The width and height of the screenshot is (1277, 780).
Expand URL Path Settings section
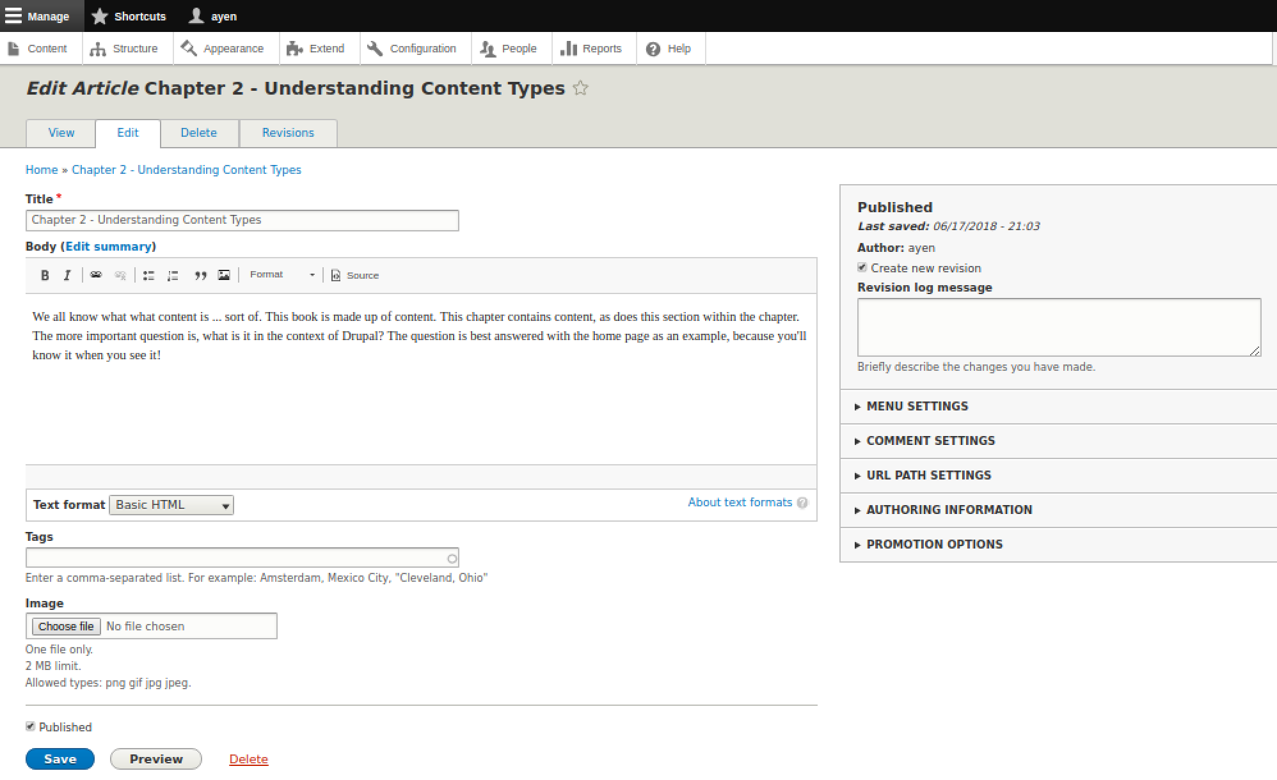[928, 476]
